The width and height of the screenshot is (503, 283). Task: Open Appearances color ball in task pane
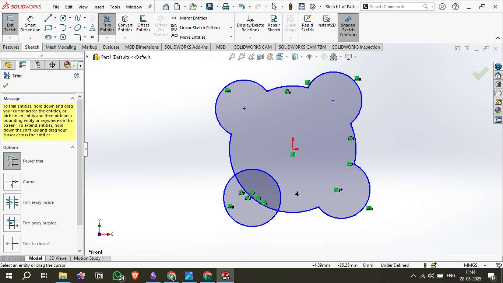tap(498, 111)
